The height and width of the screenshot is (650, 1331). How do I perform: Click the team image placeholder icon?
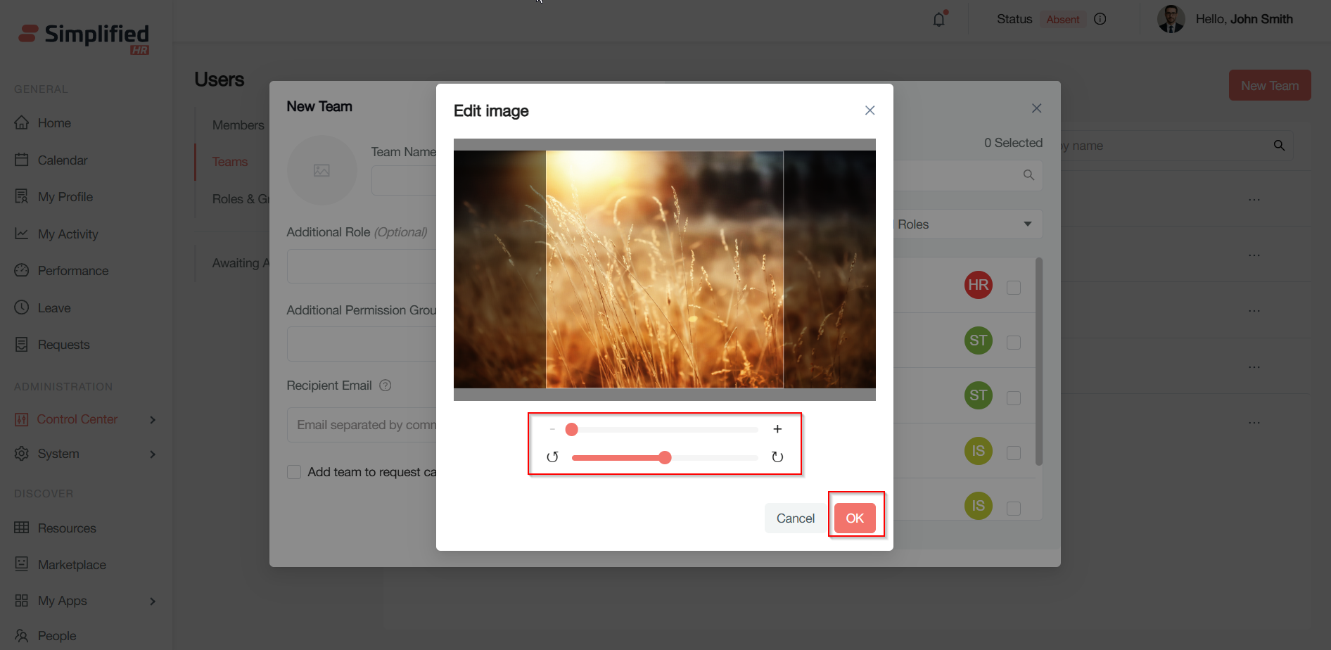(321, 170)
